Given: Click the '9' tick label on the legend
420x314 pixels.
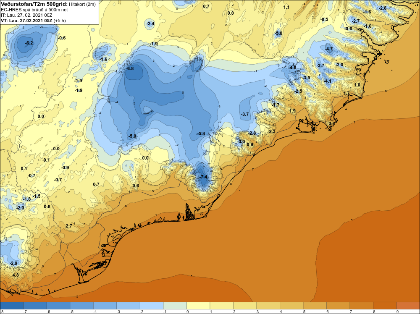Looking at the screenshot, I should click(397, 311).
